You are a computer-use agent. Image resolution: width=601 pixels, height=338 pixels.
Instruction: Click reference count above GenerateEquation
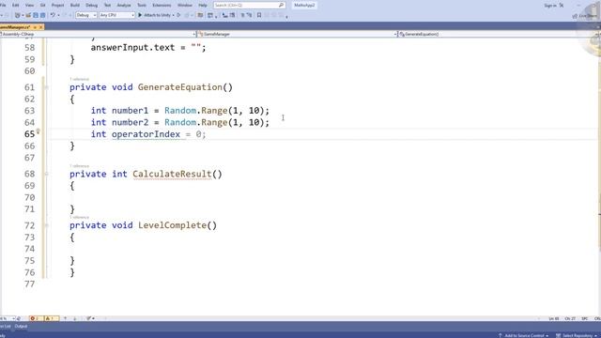click(x=79, y=79)
